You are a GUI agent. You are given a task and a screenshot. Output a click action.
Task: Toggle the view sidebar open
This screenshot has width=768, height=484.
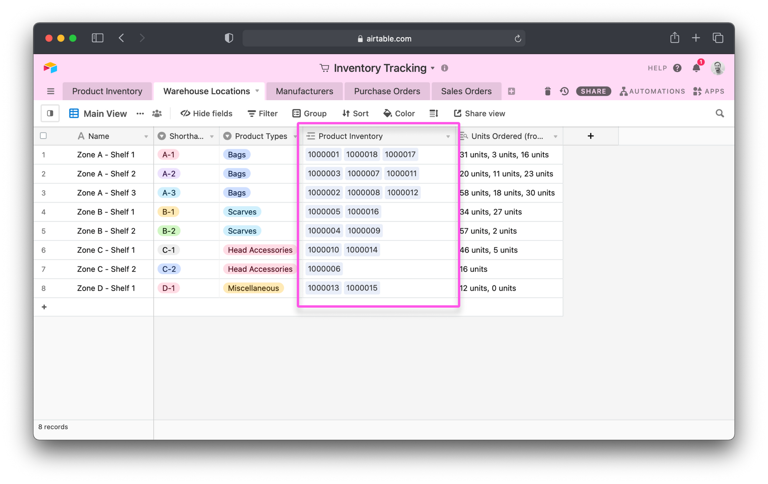pyautogui.click(x=50, y=113)
